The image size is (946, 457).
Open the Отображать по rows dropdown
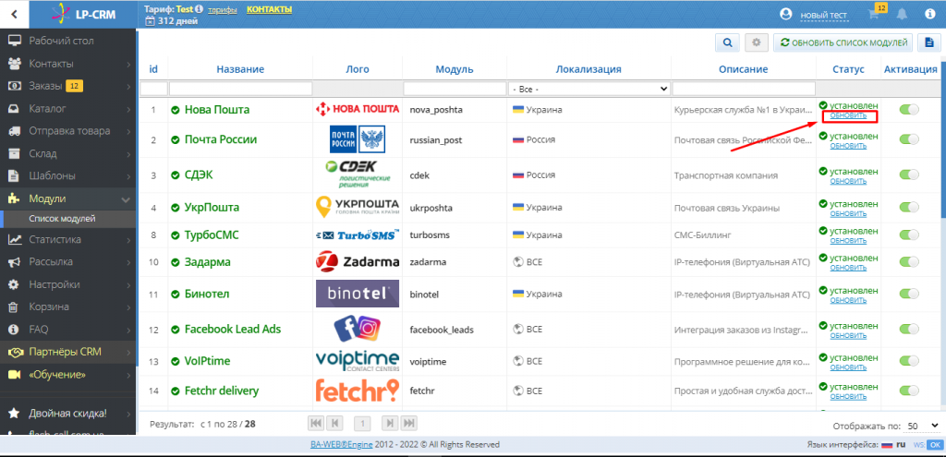coord(922,426)
